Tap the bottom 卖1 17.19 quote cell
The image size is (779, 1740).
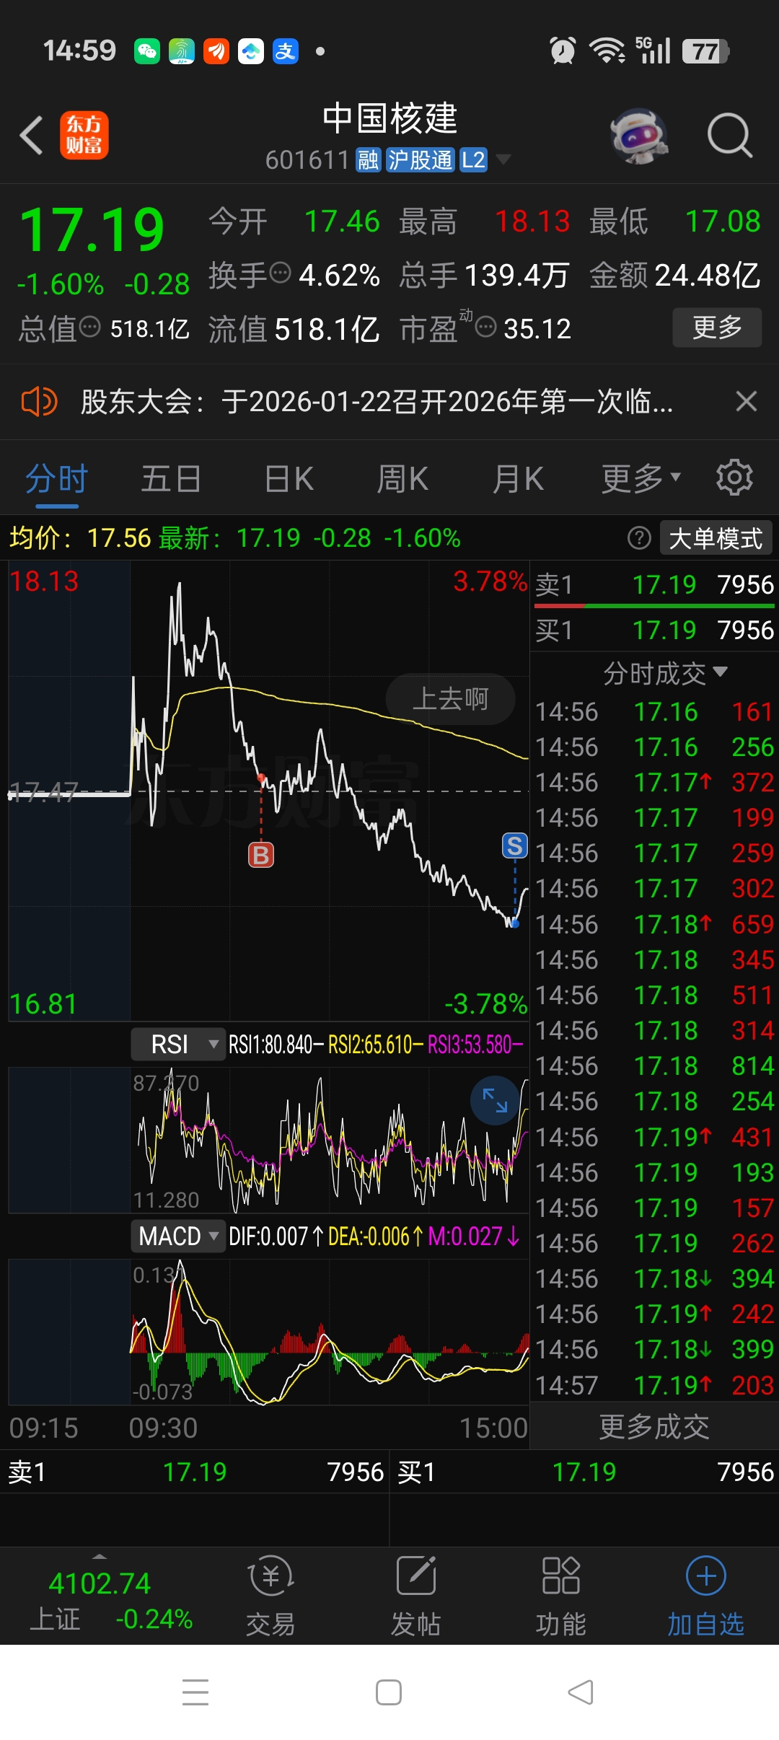click(195, 1472)
